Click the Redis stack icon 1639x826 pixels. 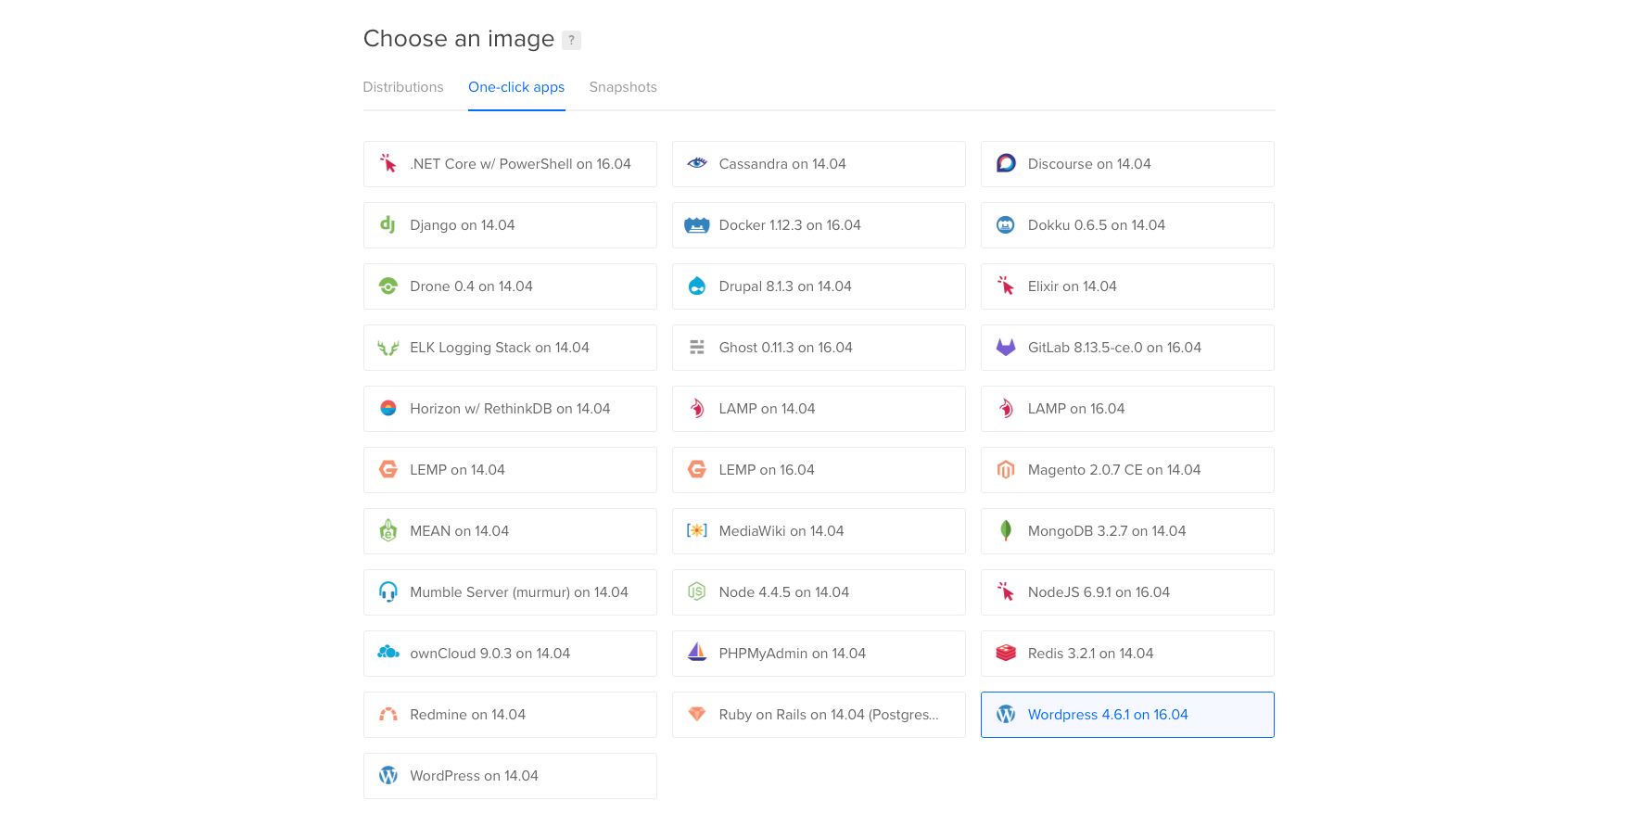click(1005, 654)
